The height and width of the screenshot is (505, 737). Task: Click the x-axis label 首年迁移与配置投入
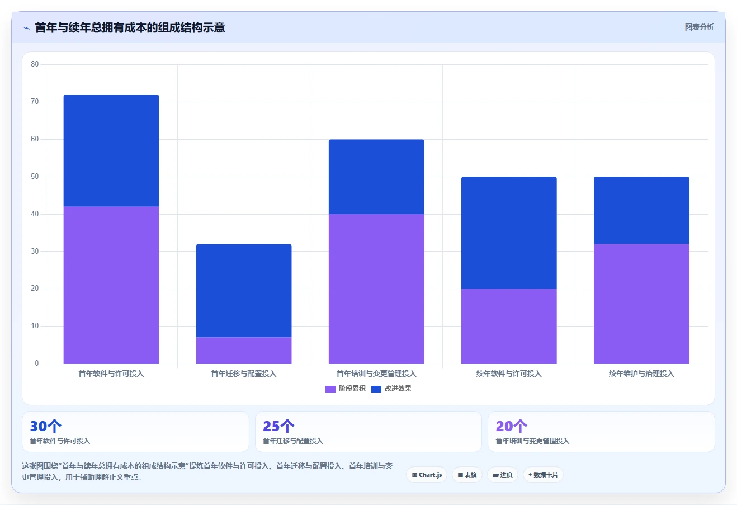pos(244,374)
